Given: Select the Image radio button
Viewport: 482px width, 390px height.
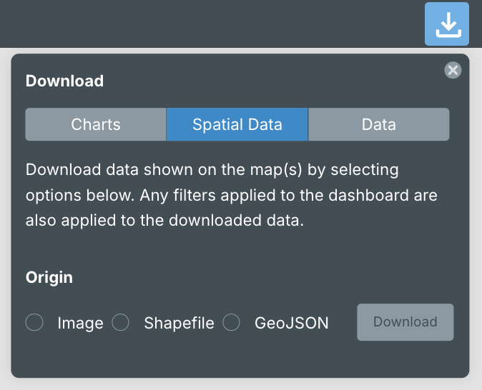Looking at the screenshot, I should pos(34,323).
